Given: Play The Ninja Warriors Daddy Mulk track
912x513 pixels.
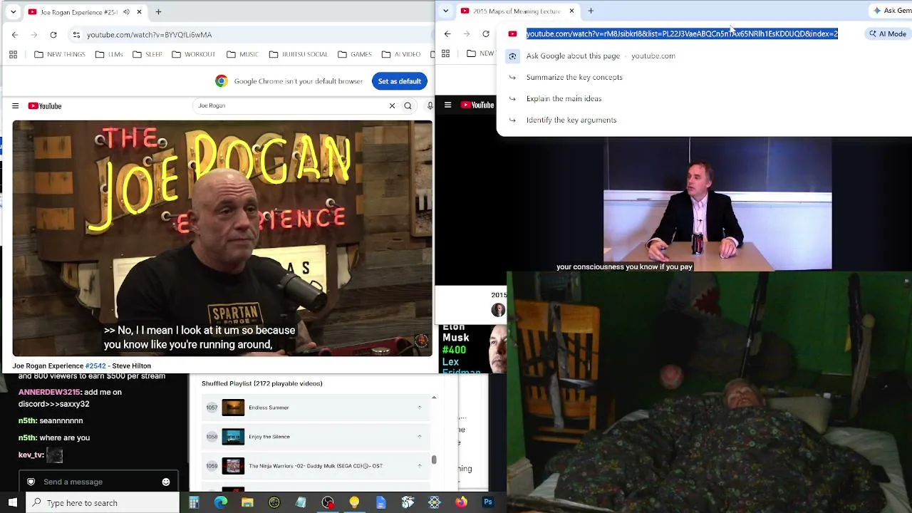Looking at the screenshot, I should point(316,466).
